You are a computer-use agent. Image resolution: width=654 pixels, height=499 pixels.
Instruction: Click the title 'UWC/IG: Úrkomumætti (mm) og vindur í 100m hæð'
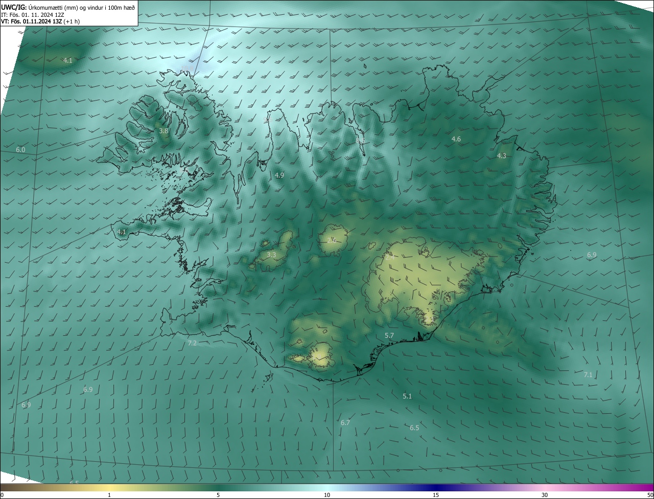pos(68,7)
